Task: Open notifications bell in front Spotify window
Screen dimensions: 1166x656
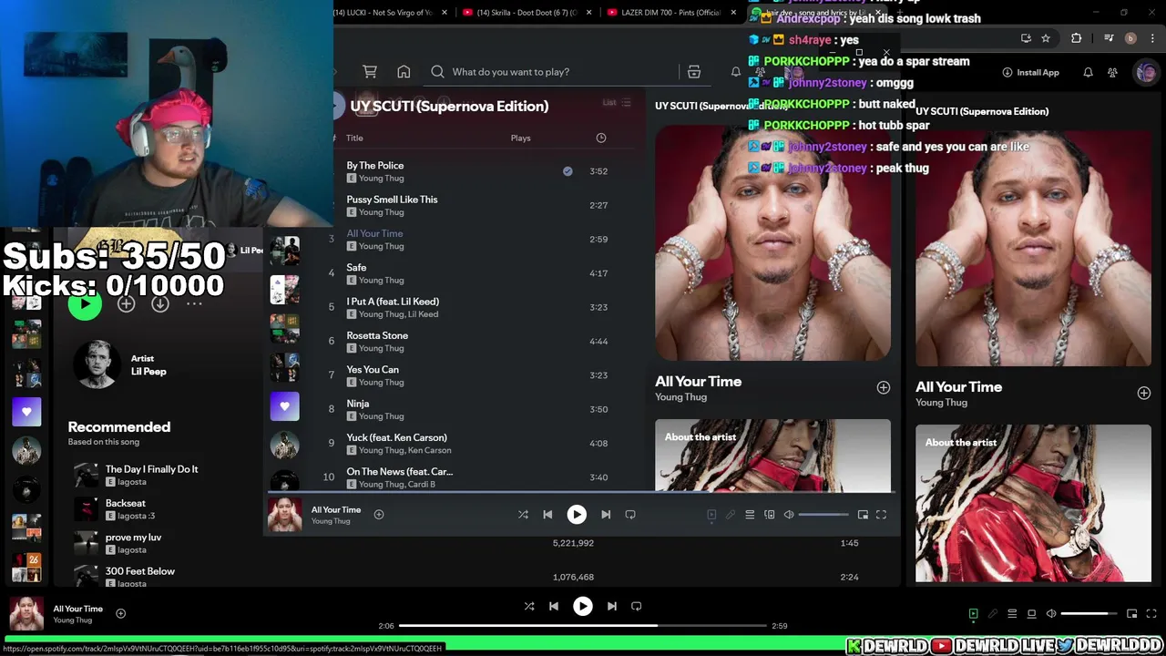Action: (x=736, y=72)
